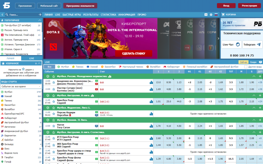This screenshot has height=164, width=263.
Task: Favorite the Мастер-Сатурн (мол) match star
Action: point(54,89)
